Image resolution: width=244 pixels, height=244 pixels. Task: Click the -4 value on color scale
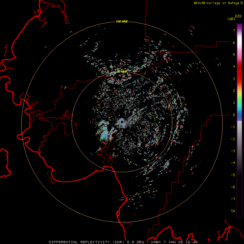point(233,163)
